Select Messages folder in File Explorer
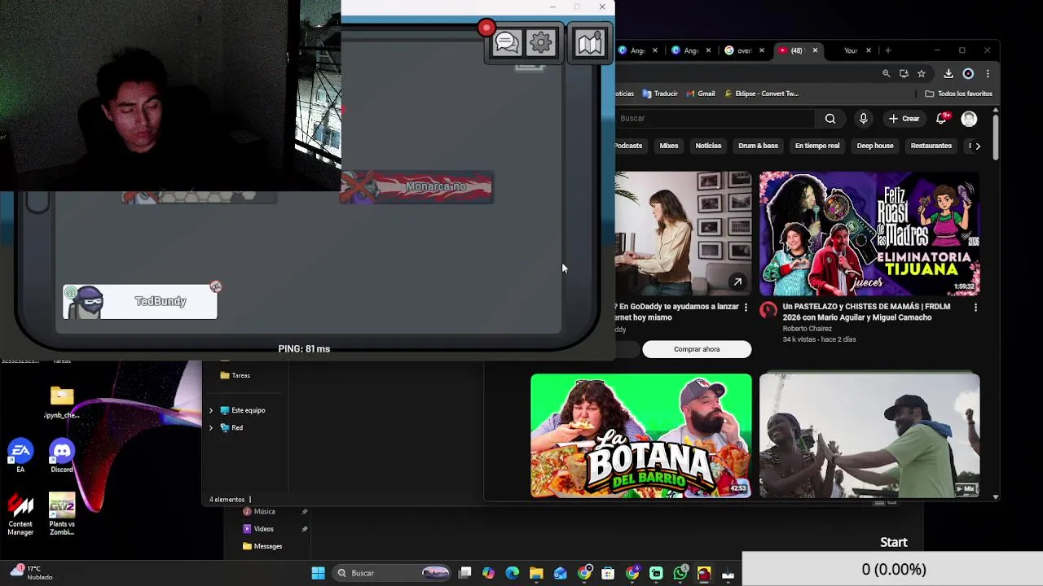Screen dimensions: 1043x586 (x=262, y=546)
